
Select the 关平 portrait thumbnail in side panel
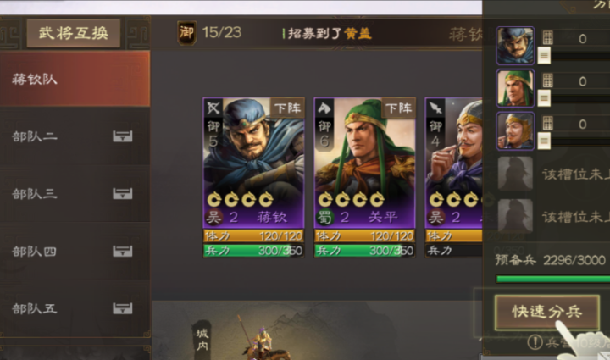(x=515, y=88)
